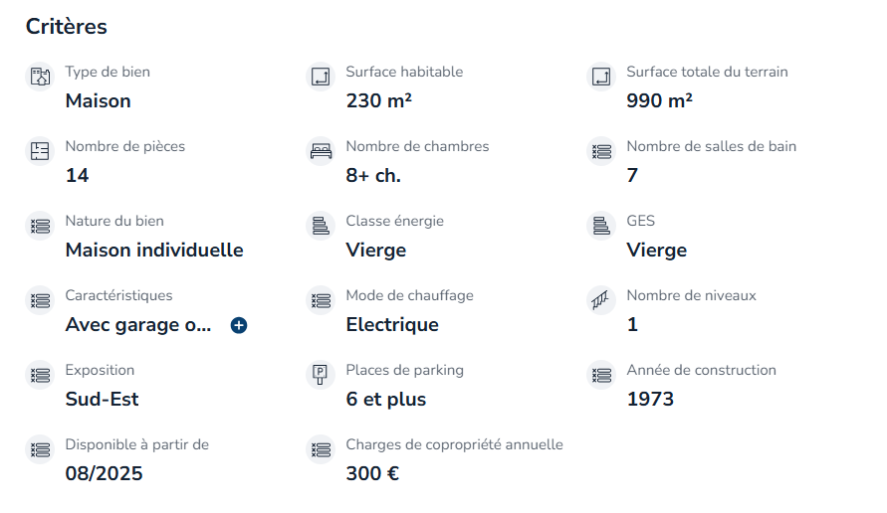Click the Disponible à partir de icon

click(40, 449)
